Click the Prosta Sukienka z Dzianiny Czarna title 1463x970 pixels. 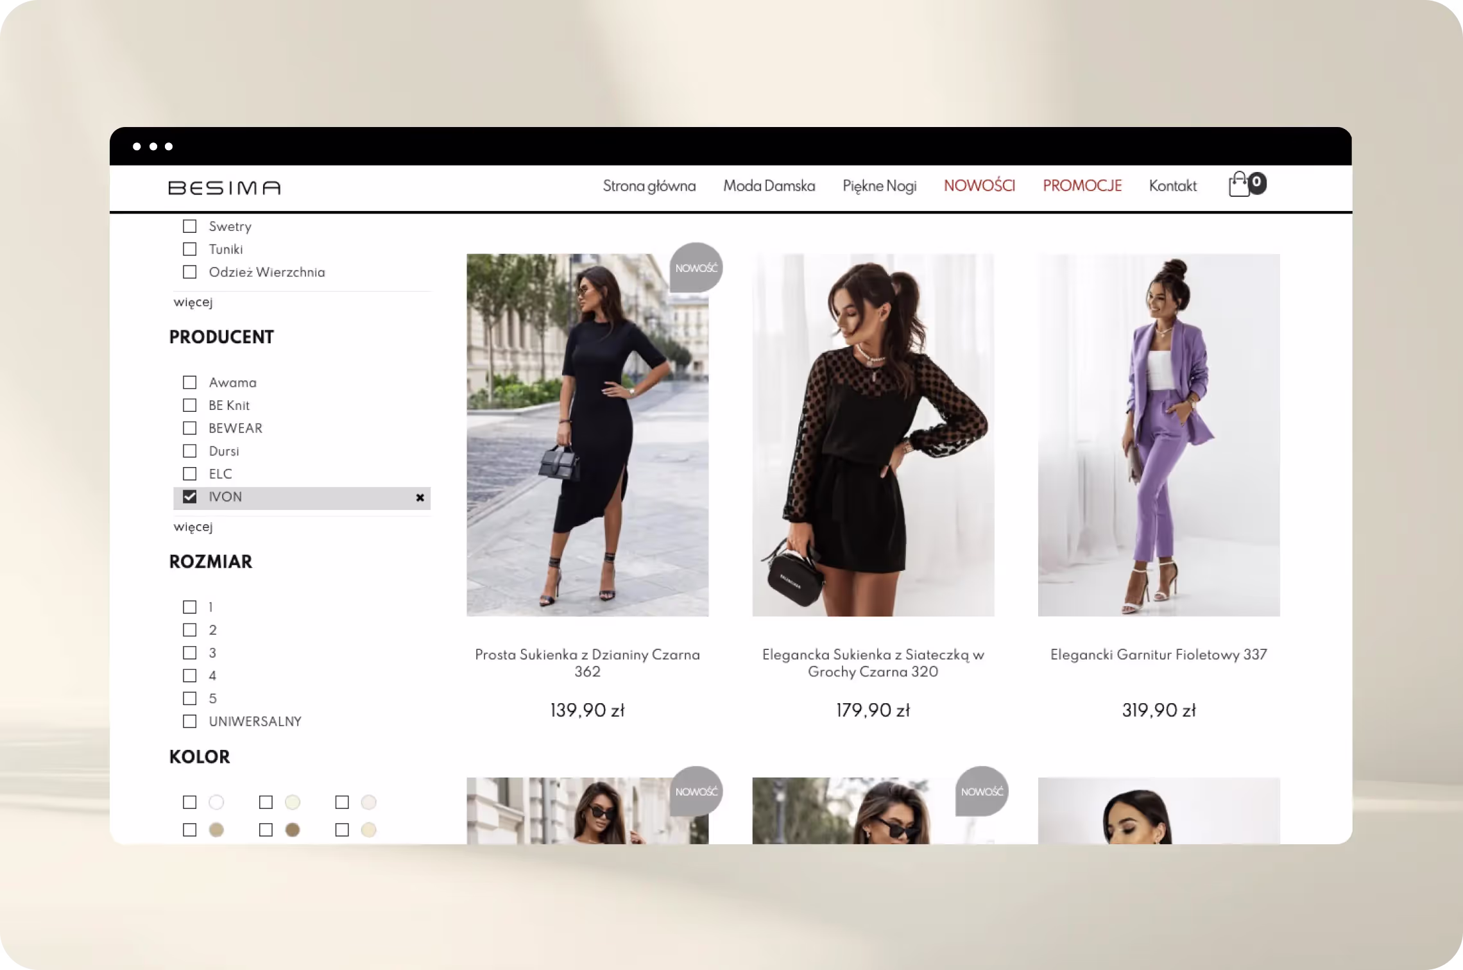click(x=587, y=663)
